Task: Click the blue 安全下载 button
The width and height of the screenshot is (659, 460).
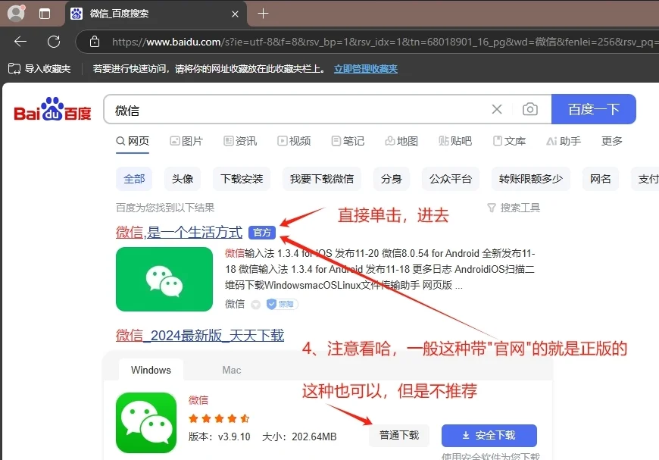Action: tap(489, 436)
